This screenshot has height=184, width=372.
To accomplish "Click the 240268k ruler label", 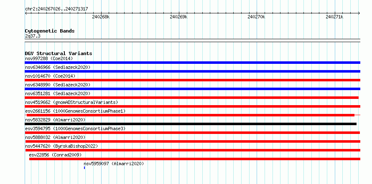I will point(101,17).
